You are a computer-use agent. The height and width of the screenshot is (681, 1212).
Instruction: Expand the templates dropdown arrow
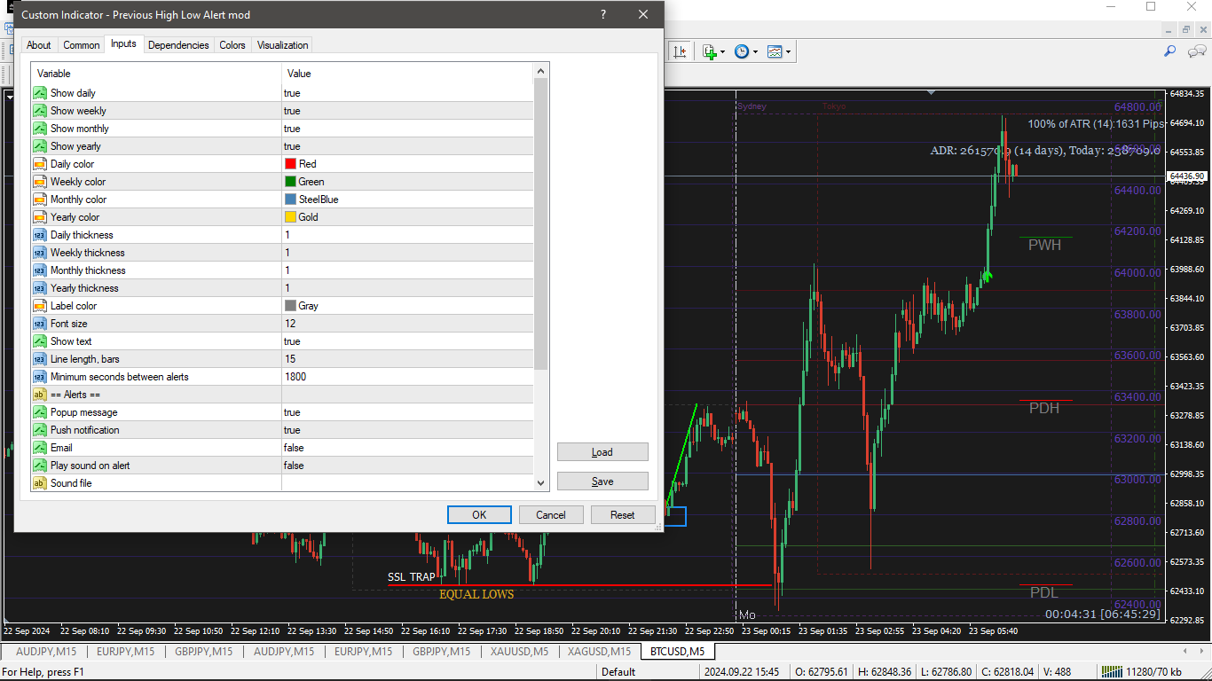788,51
